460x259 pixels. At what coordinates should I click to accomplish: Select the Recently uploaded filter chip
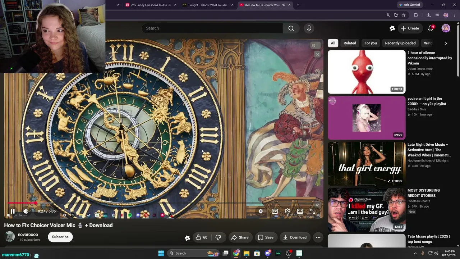[x=400, y=43]
